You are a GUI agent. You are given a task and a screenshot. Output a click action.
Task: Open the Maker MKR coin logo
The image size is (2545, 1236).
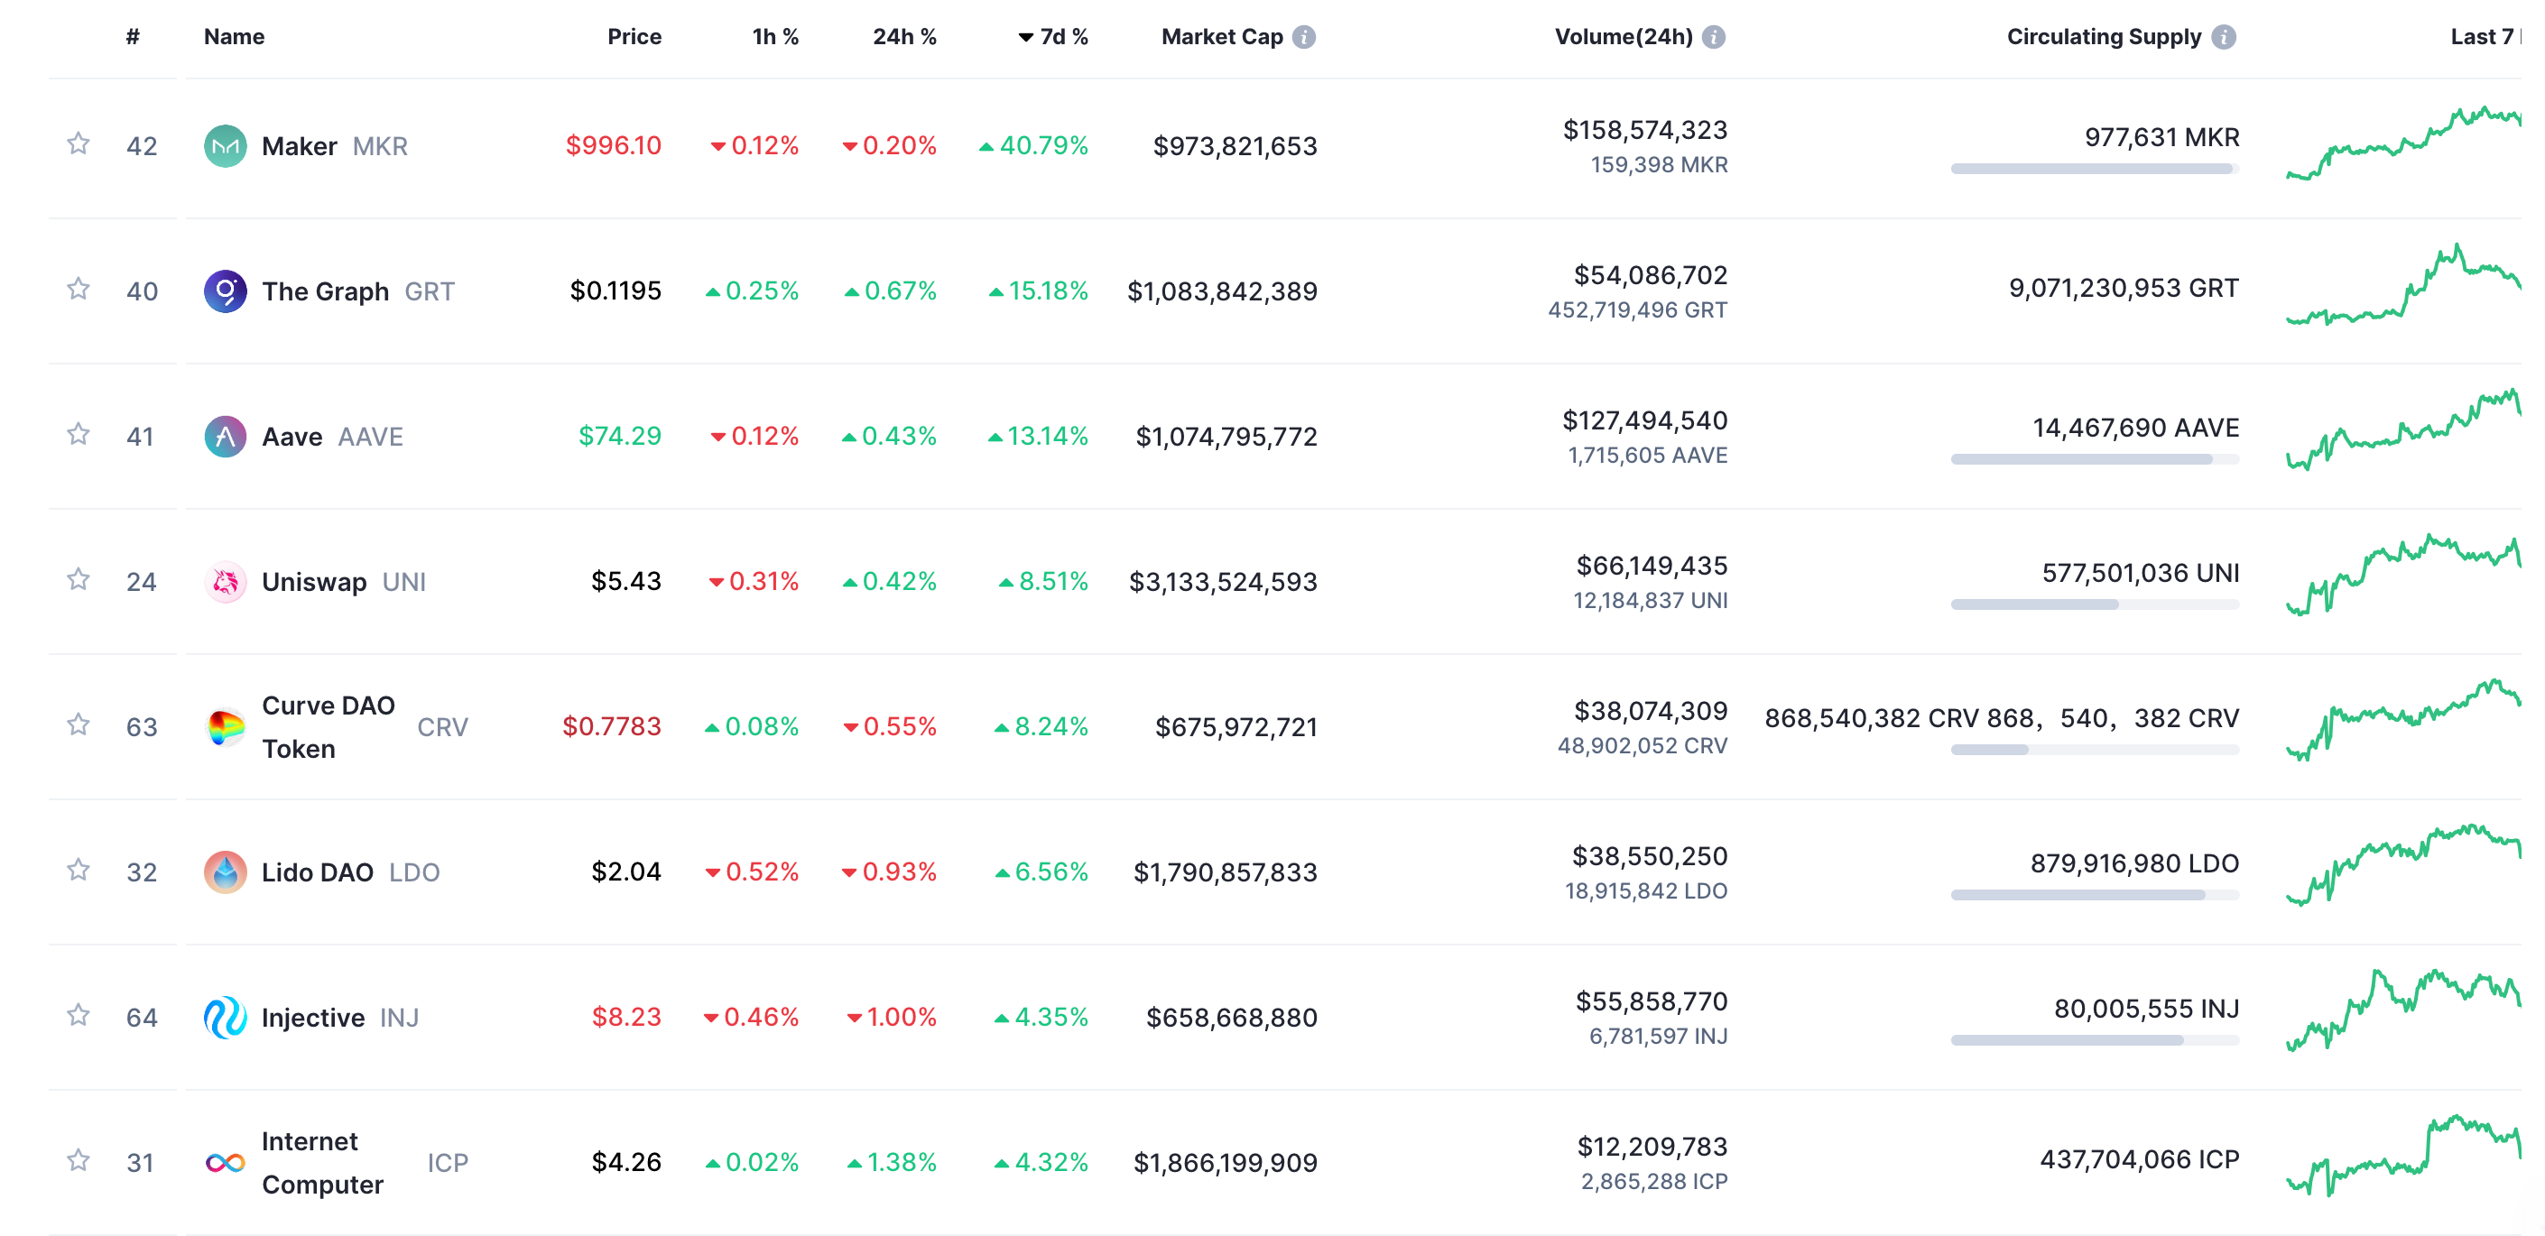[226, 146]
